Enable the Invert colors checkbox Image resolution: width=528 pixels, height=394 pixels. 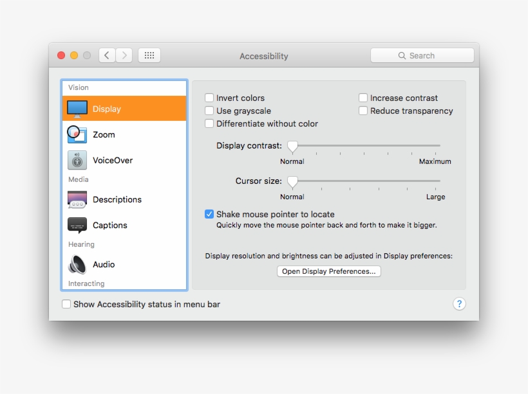(209, 98)
